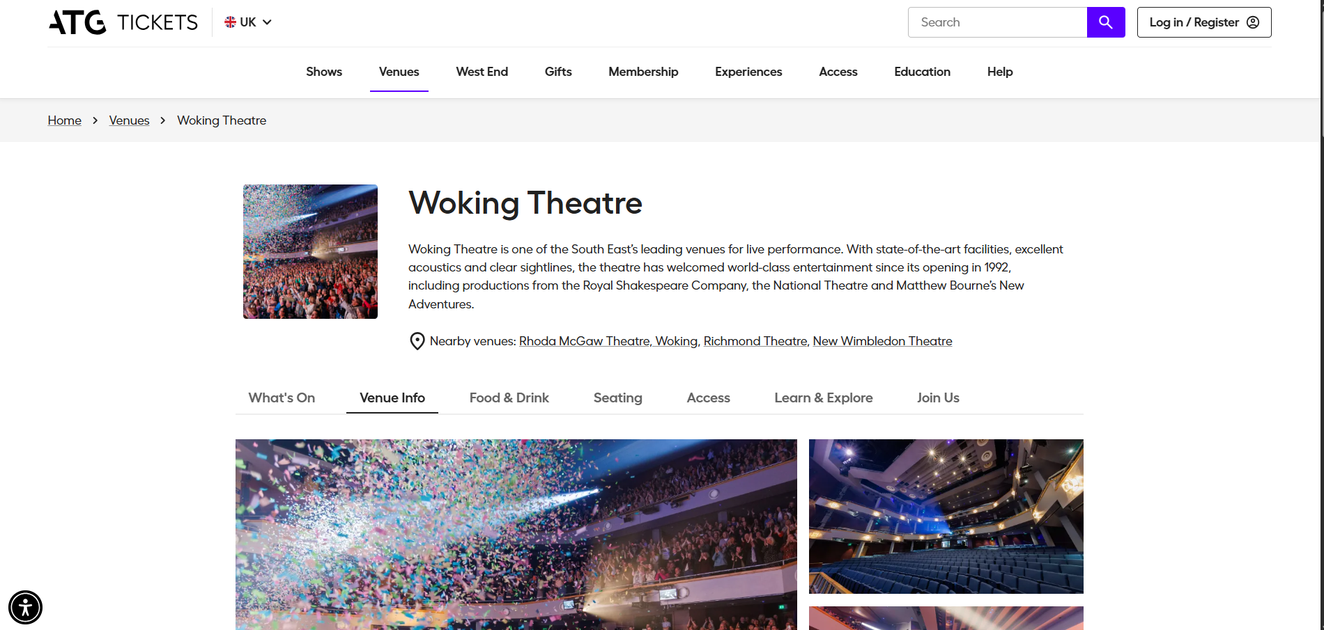Expand the UK region dropdown
Screen dimensions: 1324x630
[267, 22]
